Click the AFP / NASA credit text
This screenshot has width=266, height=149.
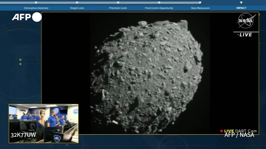click(239, 135)
